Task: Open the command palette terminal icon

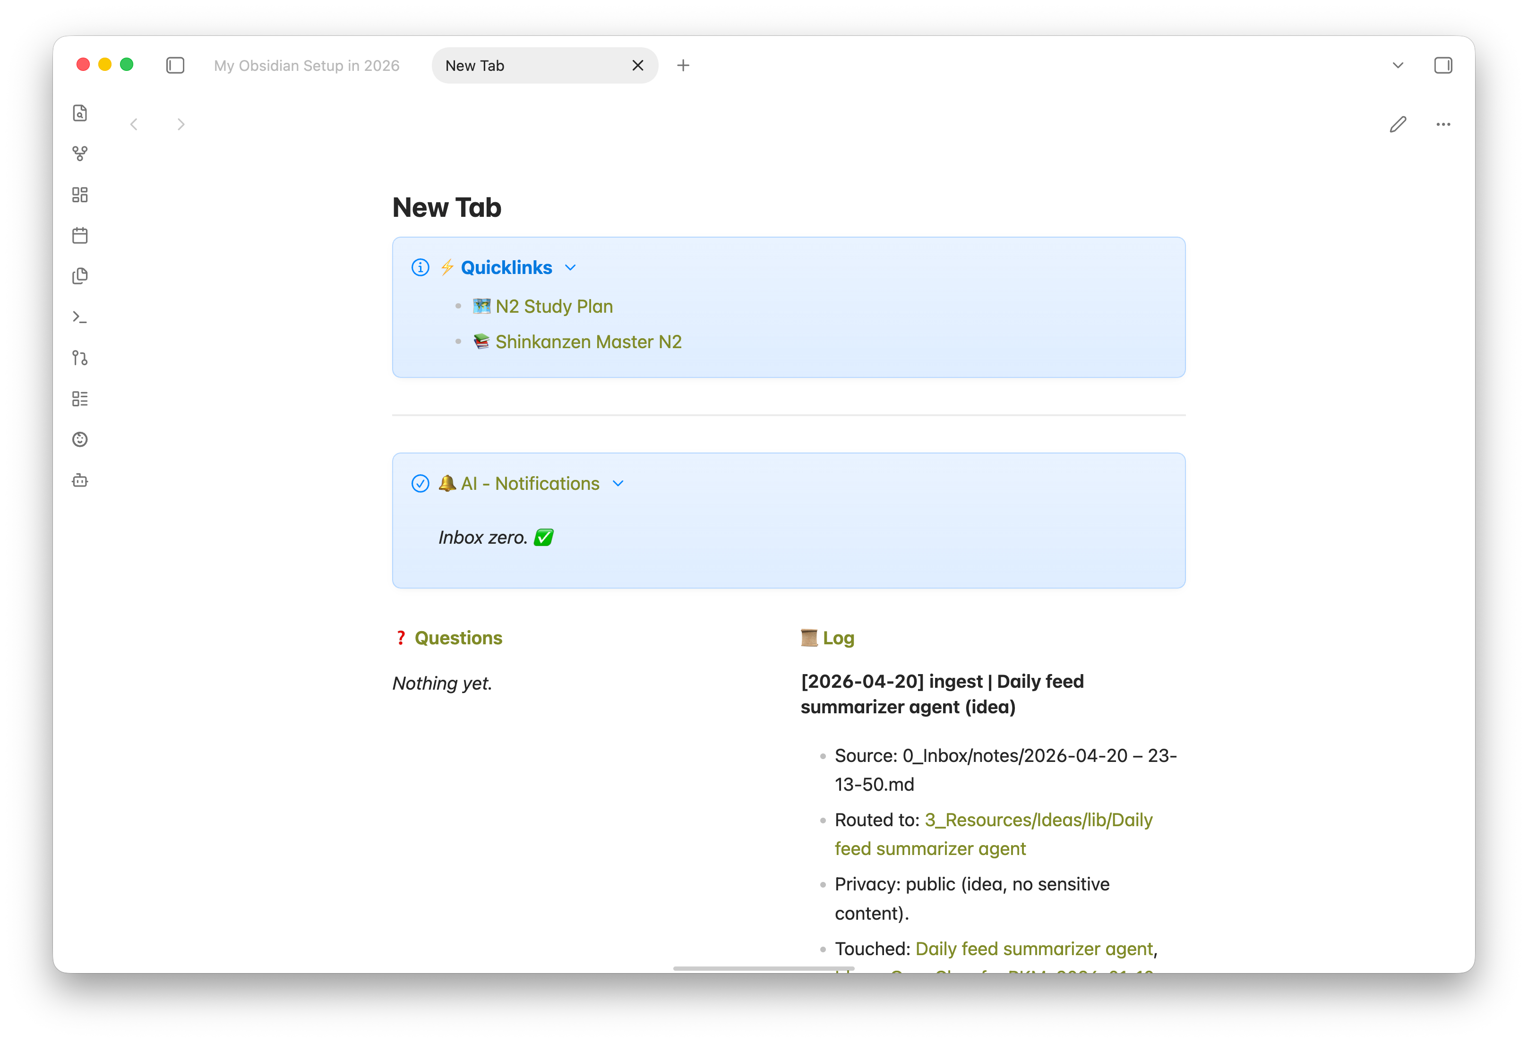Action: 79,317
